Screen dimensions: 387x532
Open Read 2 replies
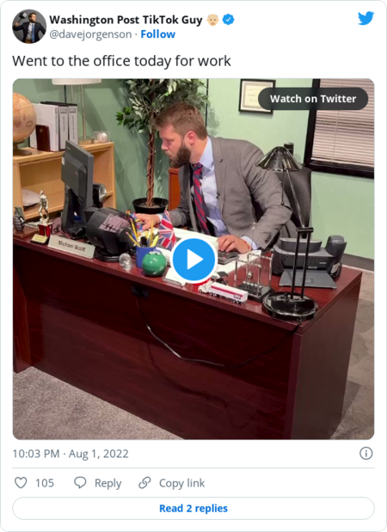(x=193, y=508)
